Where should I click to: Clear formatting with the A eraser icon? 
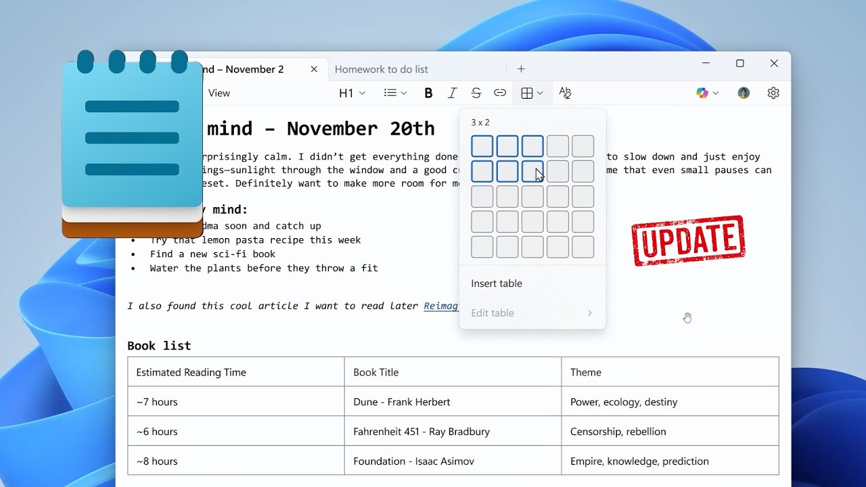tap(565, 93)
